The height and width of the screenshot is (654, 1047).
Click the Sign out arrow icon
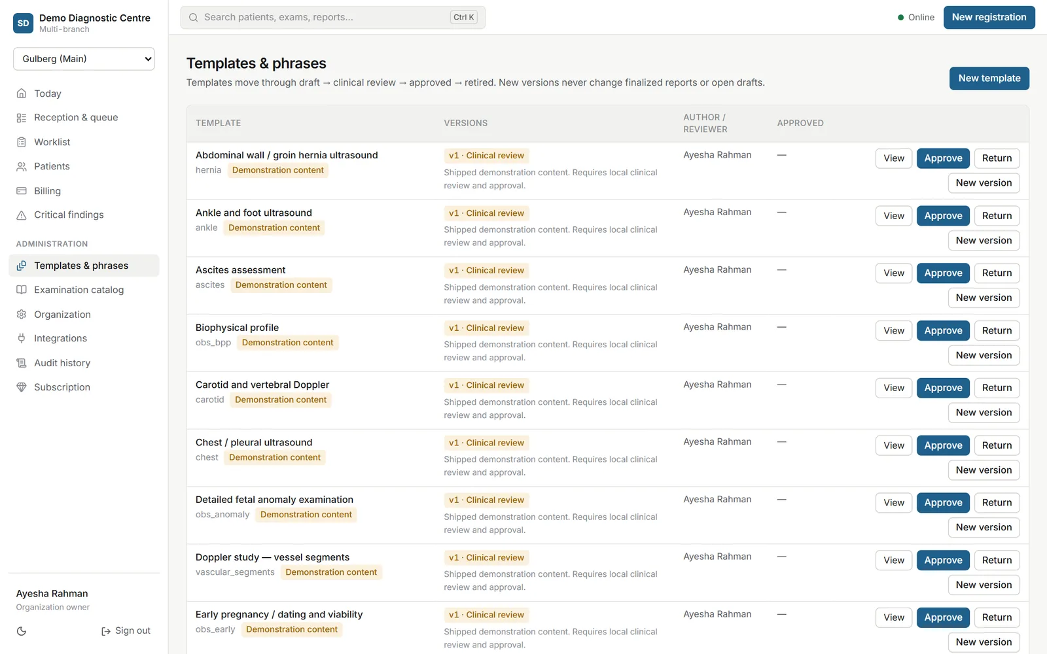pyautogui.click(x=106, y=631)
